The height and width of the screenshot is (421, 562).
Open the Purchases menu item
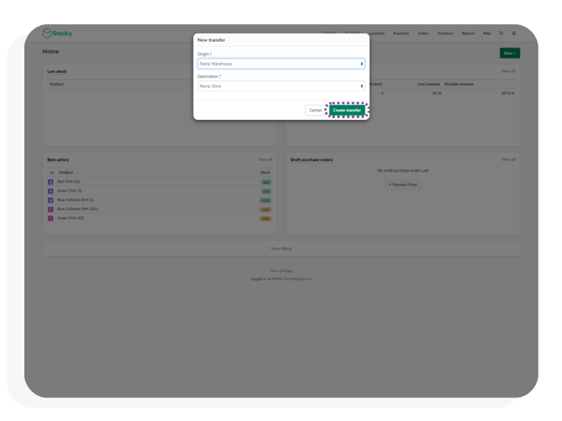401,34
